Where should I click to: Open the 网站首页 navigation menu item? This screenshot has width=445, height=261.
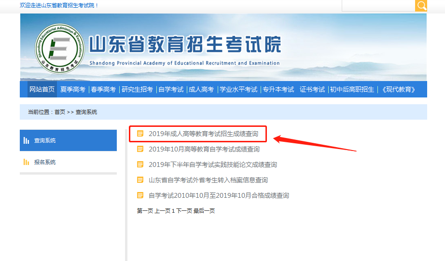(x=42, y=89)
